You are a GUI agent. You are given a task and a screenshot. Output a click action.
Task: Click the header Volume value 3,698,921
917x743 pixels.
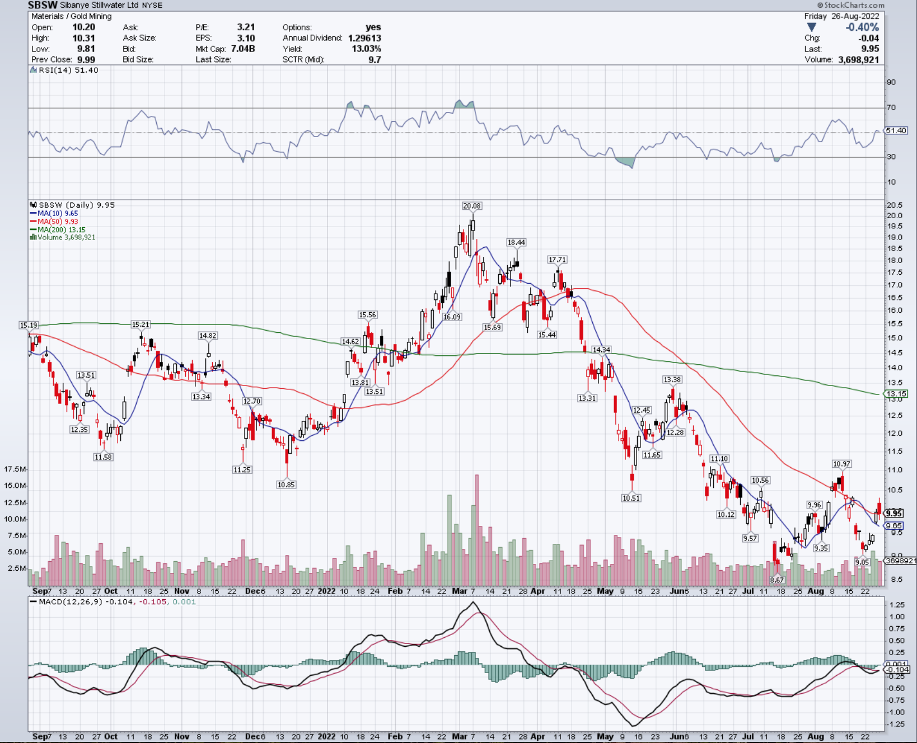pos(859,59)
